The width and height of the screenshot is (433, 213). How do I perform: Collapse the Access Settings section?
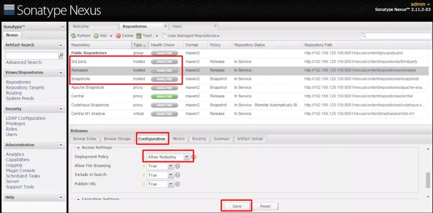point(78,147)
